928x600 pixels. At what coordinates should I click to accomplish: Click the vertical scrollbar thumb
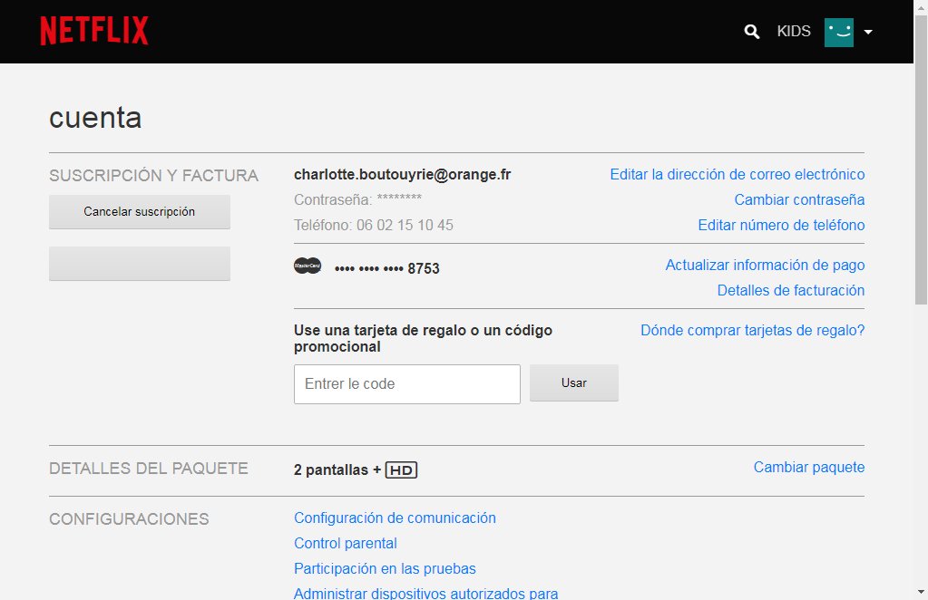click(x=921, y=160)
